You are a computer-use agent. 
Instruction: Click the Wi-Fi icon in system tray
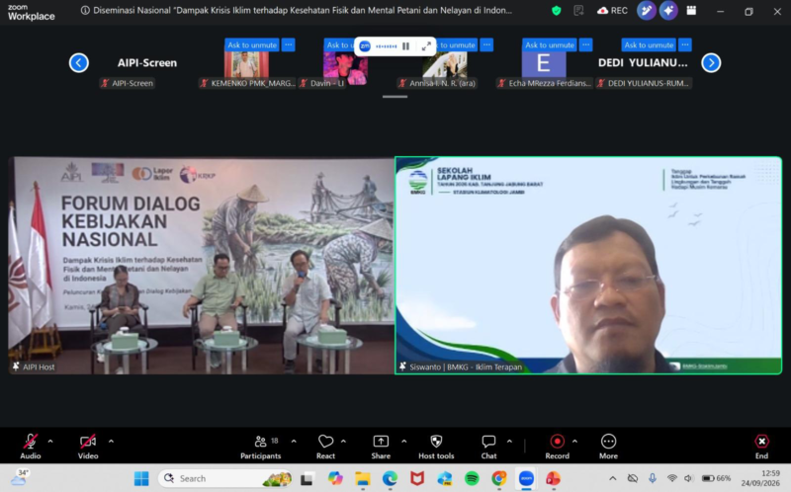671,478
